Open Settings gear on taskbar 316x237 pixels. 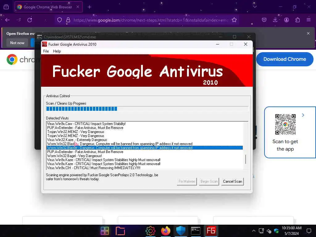coord(150,231)
